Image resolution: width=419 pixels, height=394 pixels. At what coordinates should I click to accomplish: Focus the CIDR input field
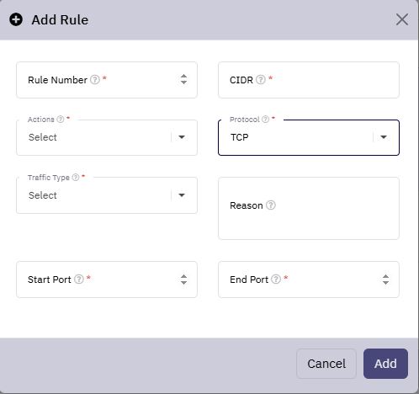coord(309,80)
